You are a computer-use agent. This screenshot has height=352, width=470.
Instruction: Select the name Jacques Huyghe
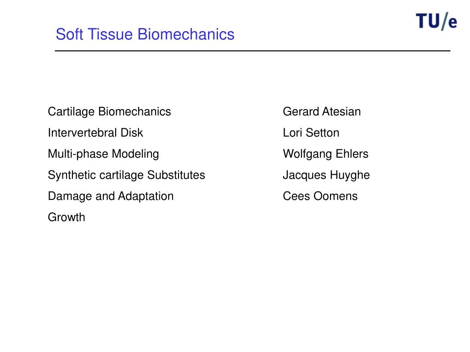(x=326, y=176)
